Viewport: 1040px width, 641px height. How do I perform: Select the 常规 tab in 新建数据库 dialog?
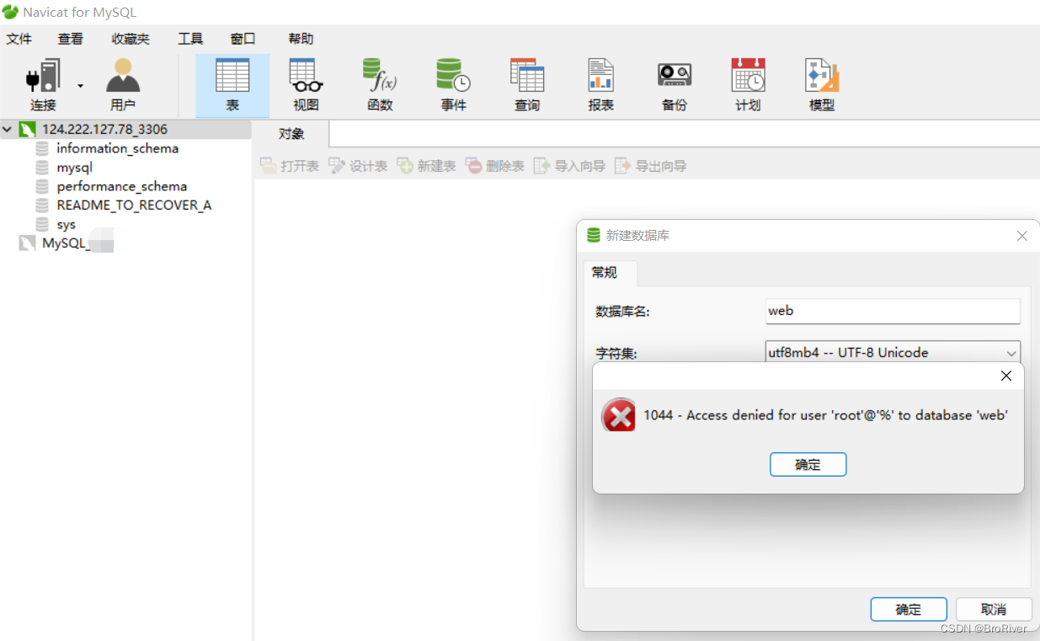point(610,273)
